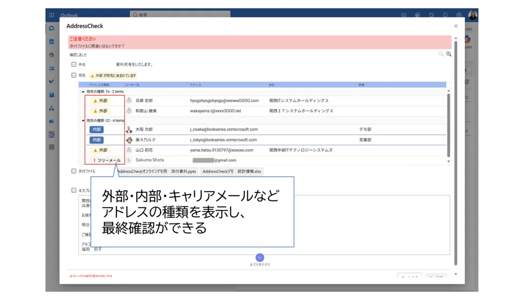Image resolution: width=532 pixels, height=300 pixels.
Task: Click the 外部 badge for 和歌山 継美
Action: coord(101,111)
